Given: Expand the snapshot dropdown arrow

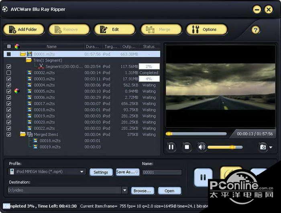Looking at the screenshot, I should tap(271, 147).
